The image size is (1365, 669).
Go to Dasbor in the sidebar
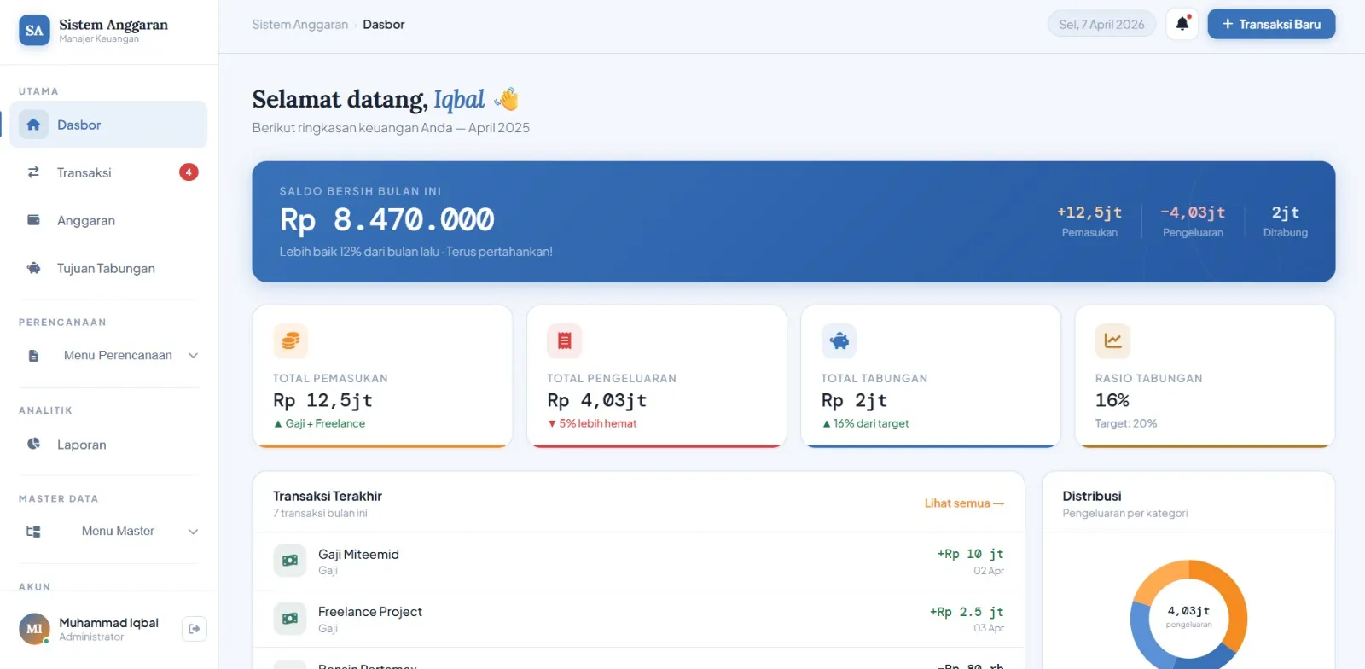click(108, 125)
